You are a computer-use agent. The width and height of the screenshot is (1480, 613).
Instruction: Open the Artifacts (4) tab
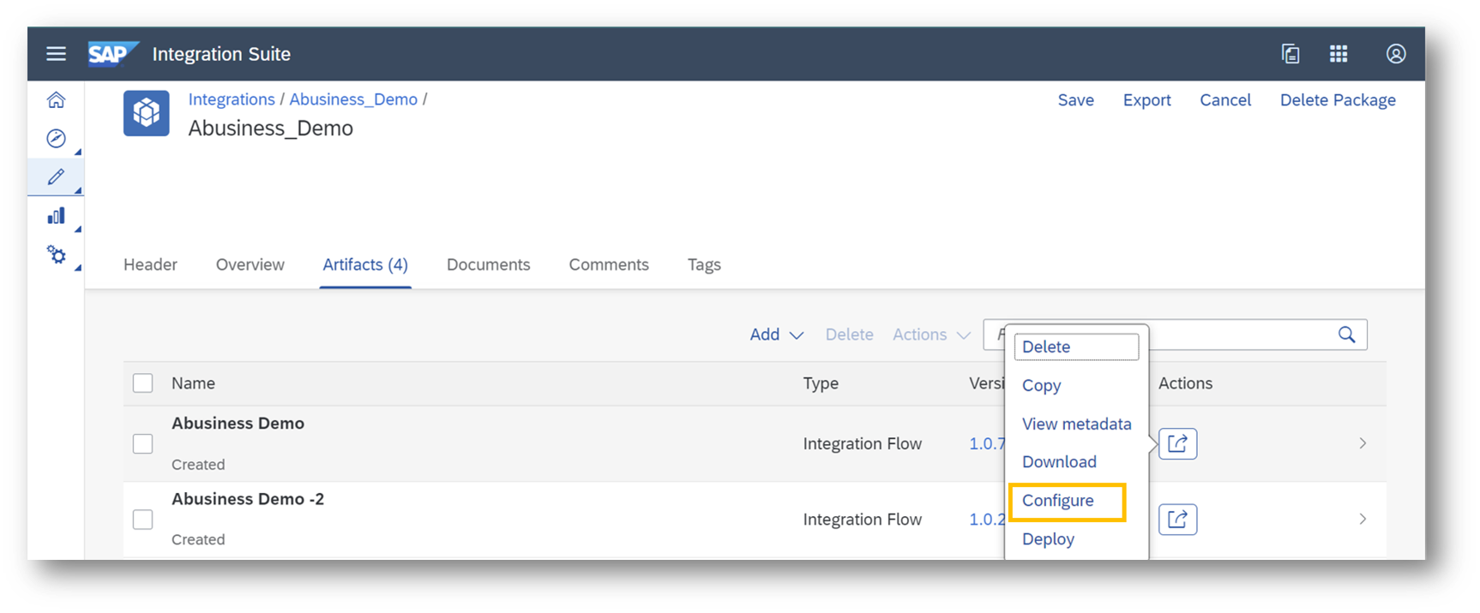click(365, 265)
